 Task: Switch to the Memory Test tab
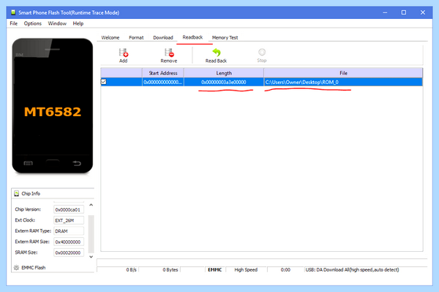(225, 37)
